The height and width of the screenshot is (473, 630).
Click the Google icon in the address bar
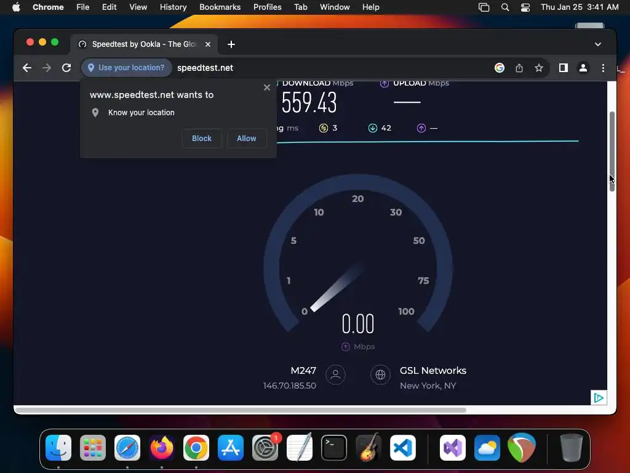point(500,68)
